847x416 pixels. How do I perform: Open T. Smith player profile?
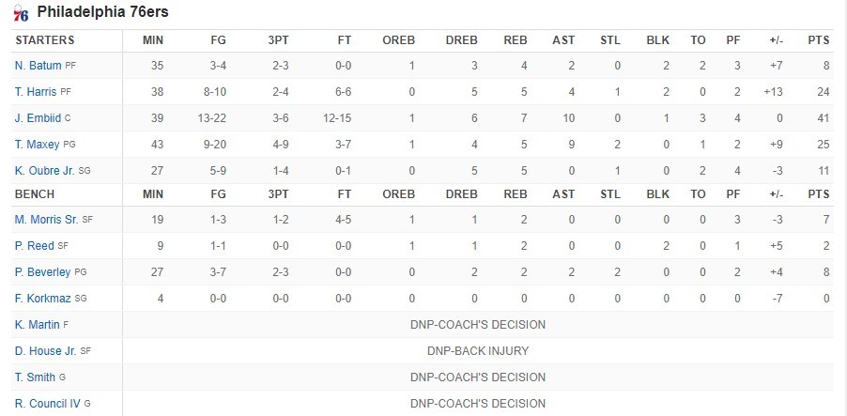[x=35, y=377]
